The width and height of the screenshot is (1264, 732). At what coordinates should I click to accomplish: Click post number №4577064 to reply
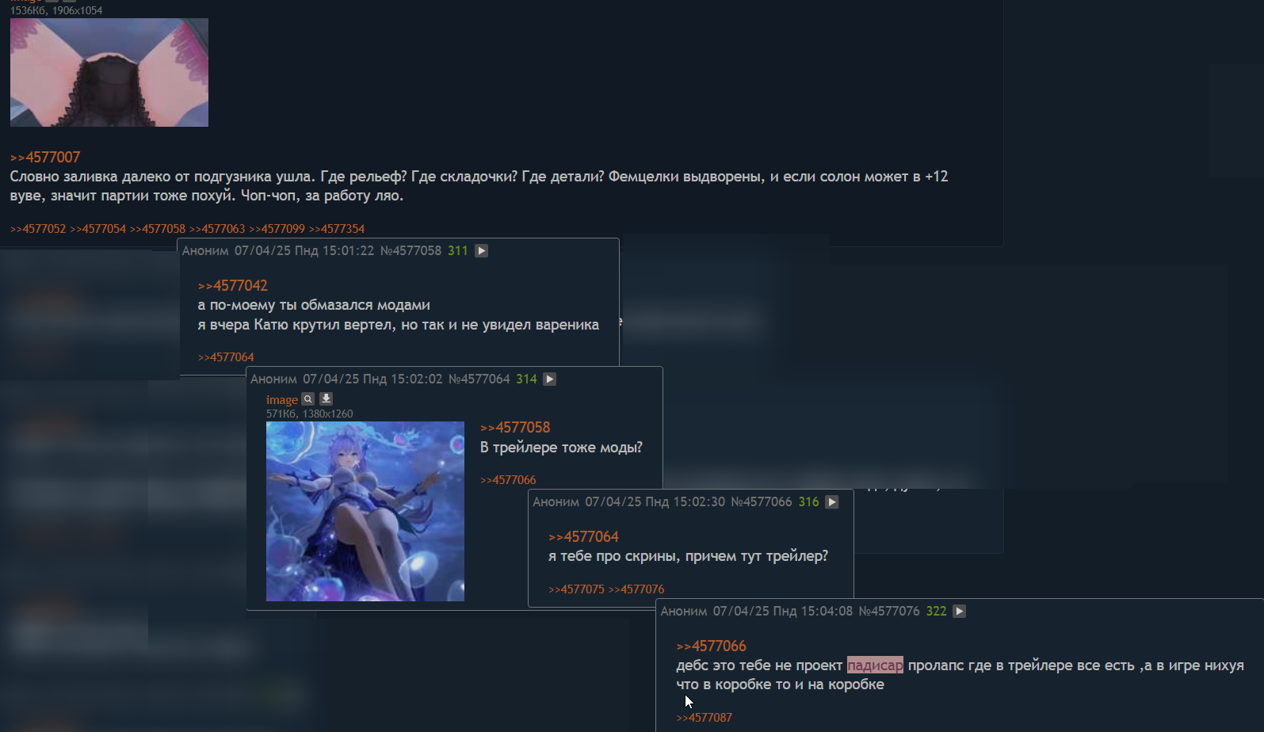(x=479, y=379)
